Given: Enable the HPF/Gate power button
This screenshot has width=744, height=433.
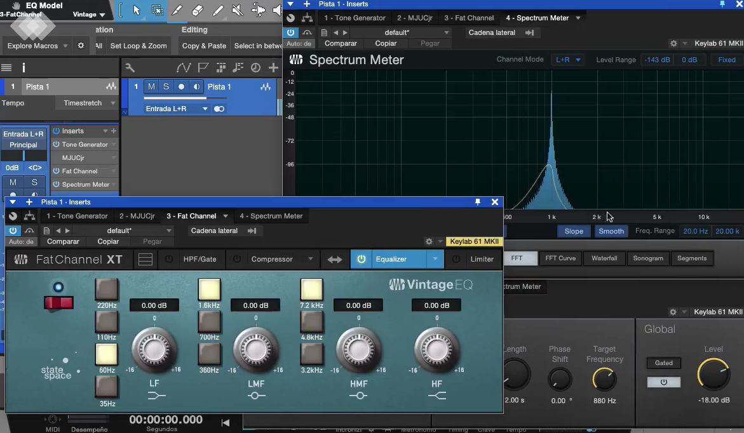Looking at the screenshot, I should (x=168, y=259).
